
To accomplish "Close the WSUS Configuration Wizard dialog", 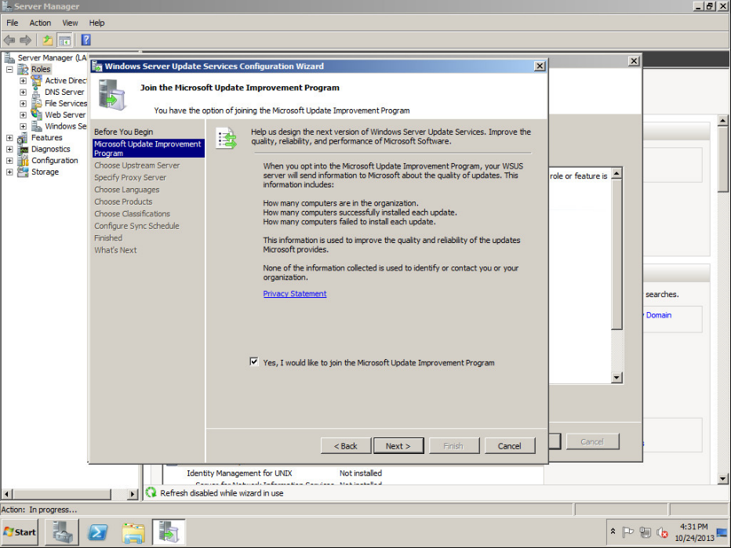I will pos(540,66).
